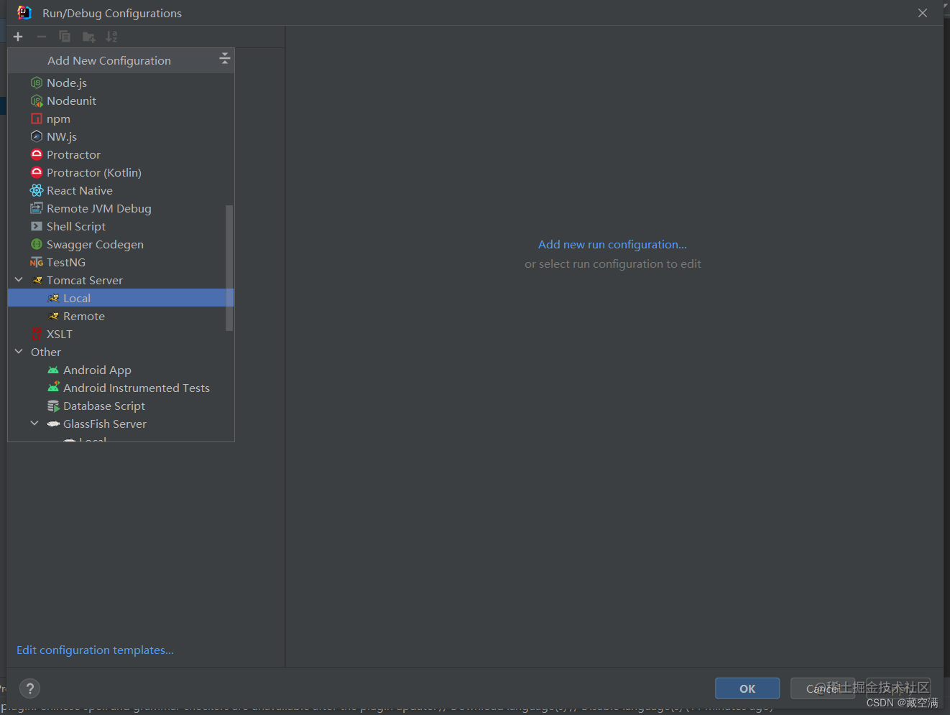Image resolution: width=950 pixels, height=715 pixels.
Task: Choose Local under Tomcat Server
Action: tap(121, 298)
